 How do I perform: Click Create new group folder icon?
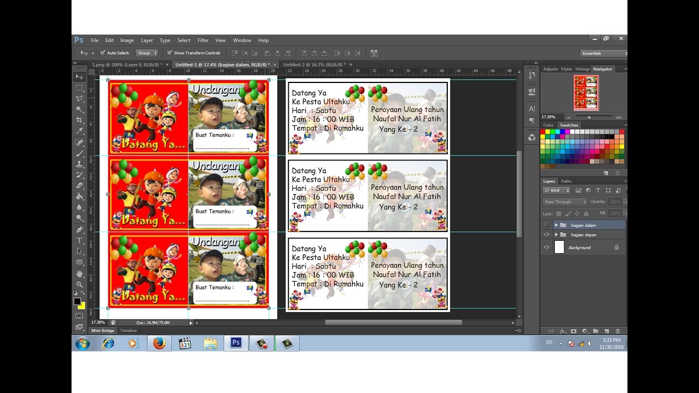click(596, 331)
